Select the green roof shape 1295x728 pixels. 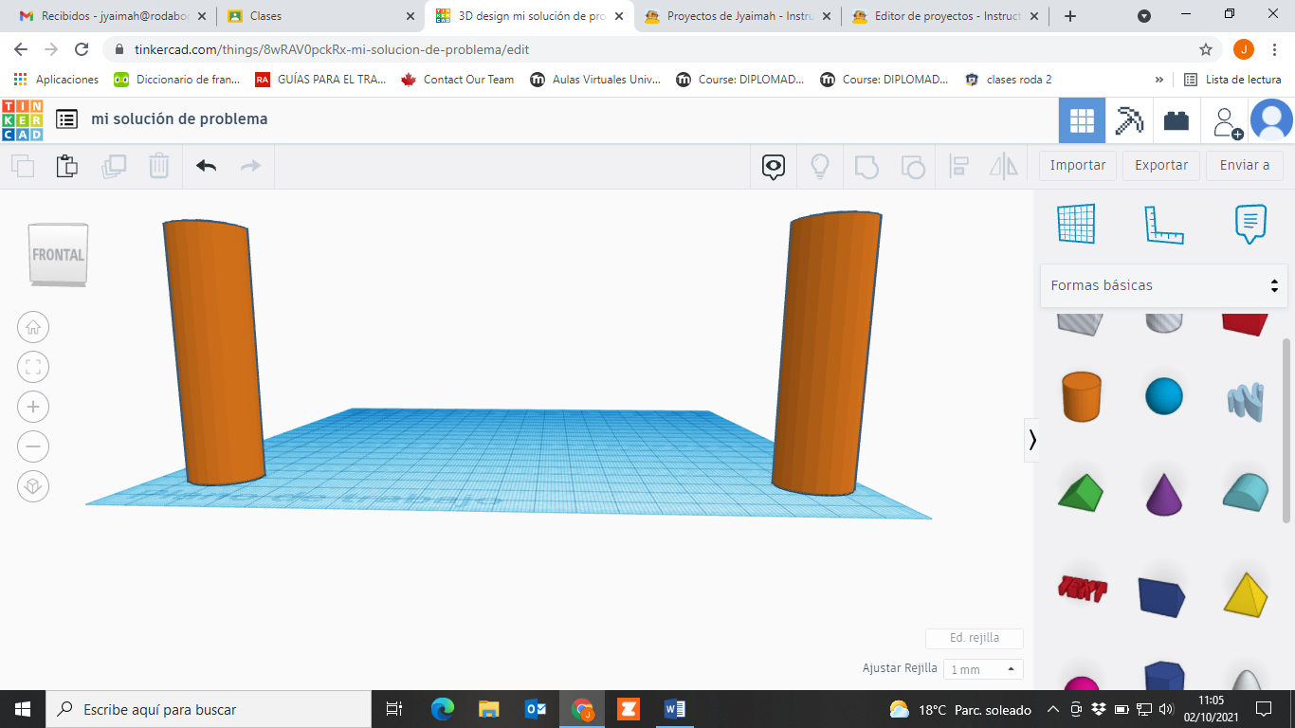tap(1080, 493)
